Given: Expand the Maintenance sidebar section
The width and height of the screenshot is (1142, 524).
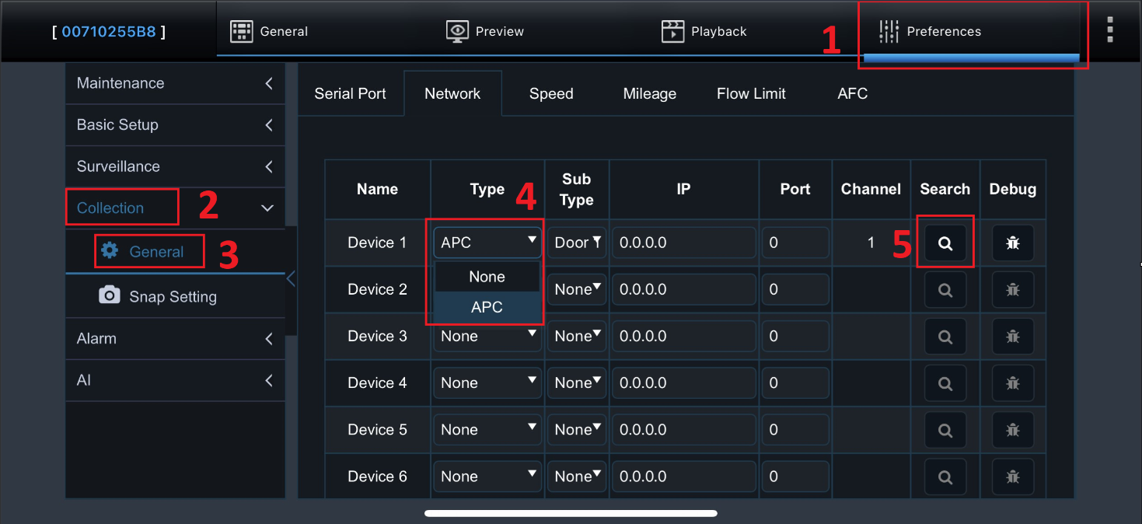Looking at the screenshot, I should coord(174,83).
